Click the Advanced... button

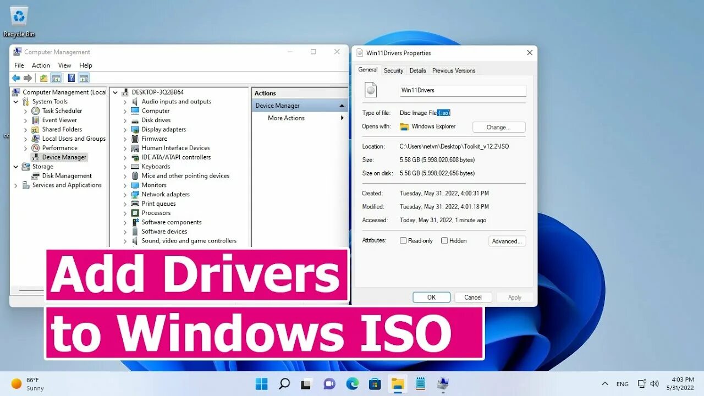(507, 241)
